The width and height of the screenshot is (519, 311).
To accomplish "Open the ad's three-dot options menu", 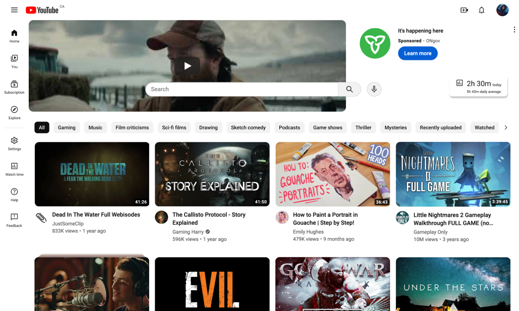I will [514, 30].
